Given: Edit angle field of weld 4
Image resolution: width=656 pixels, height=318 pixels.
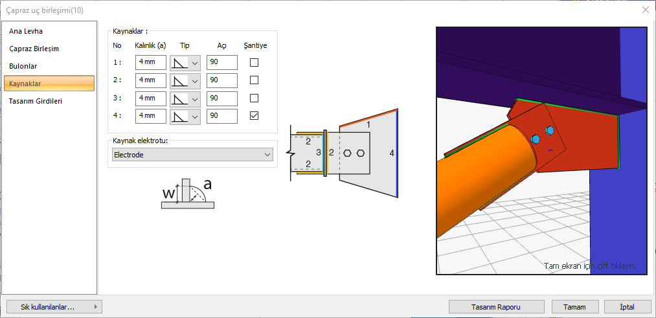Looking at the screenshot, I should pyautogui.click(x=222, y=115).
